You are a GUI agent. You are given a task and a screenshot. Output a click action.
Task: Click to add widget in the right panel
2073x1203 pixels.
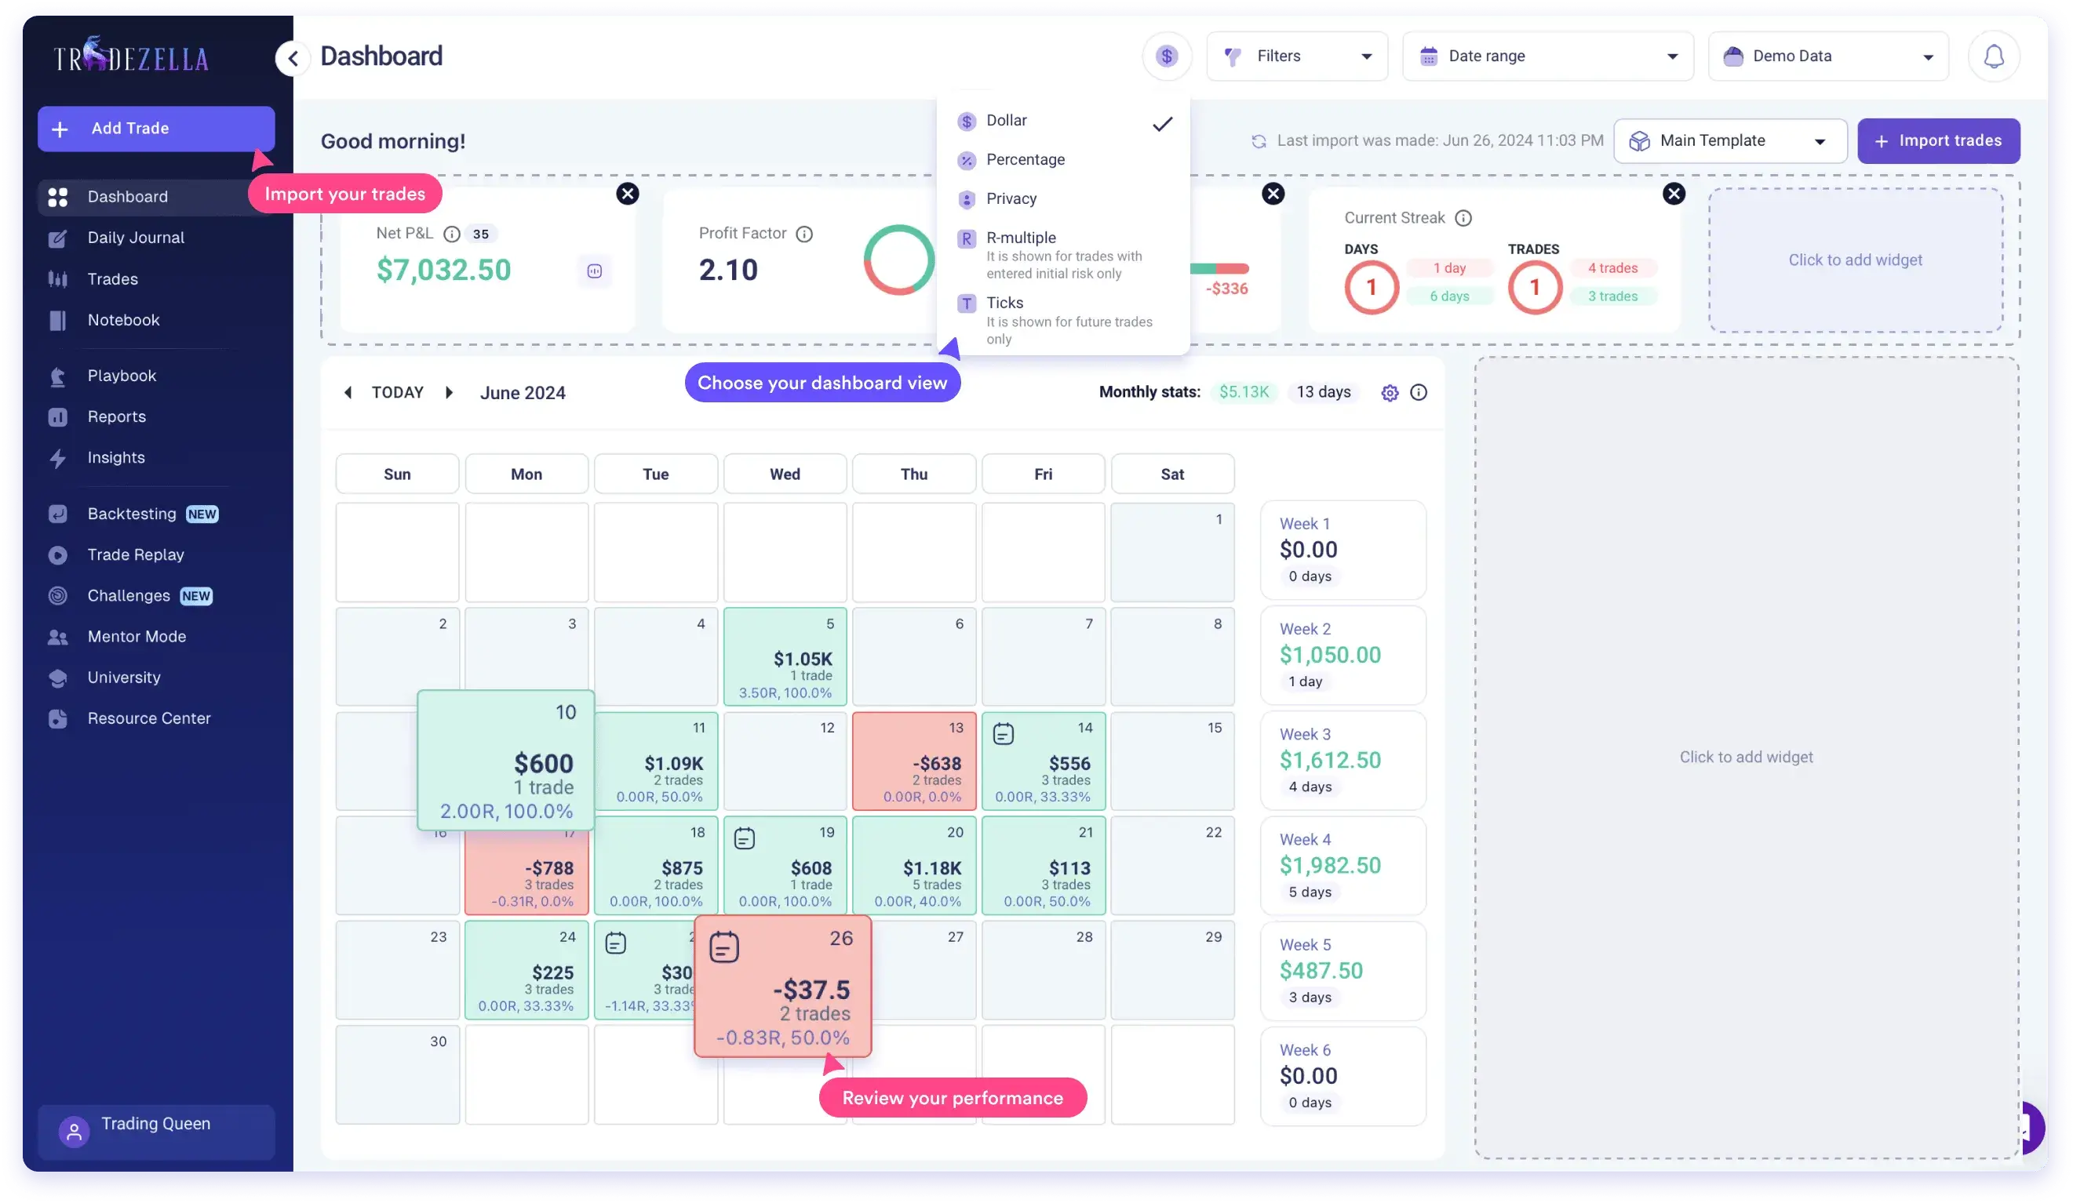pos(1747,757)
